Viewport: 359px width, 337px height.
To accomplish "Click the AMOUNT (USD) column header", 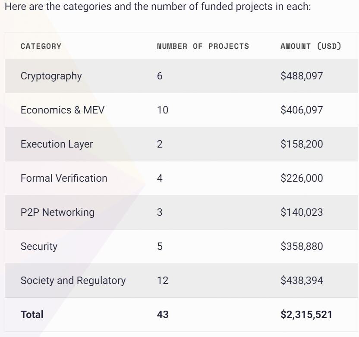I will point(311,46).
